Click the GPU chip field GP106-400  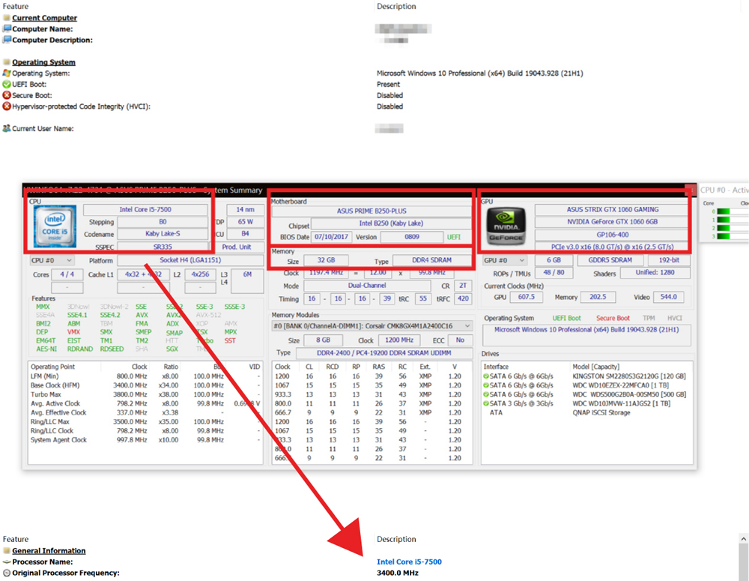point(613,235)
